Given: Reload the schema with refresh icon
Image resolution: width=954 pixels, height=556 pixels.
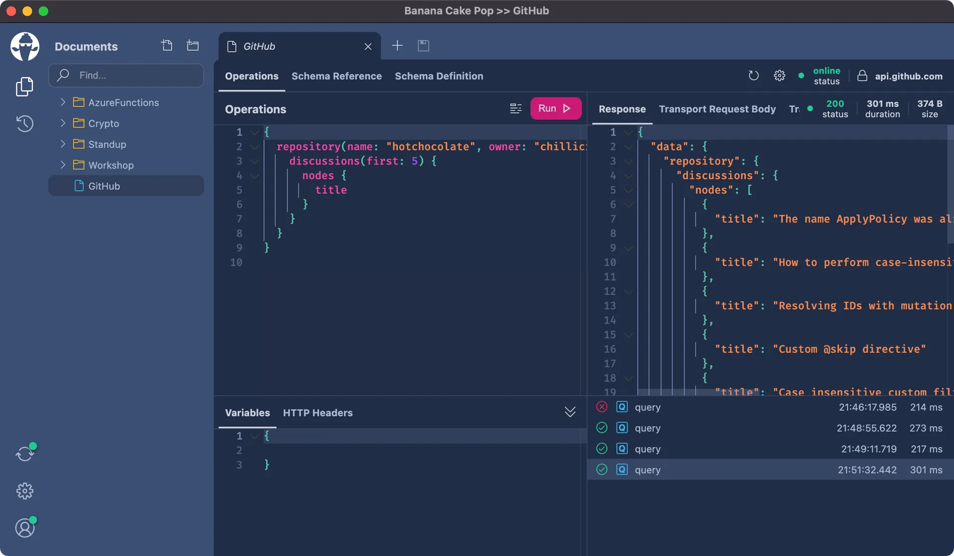Looking at the screenshot, I should [754, 76].
